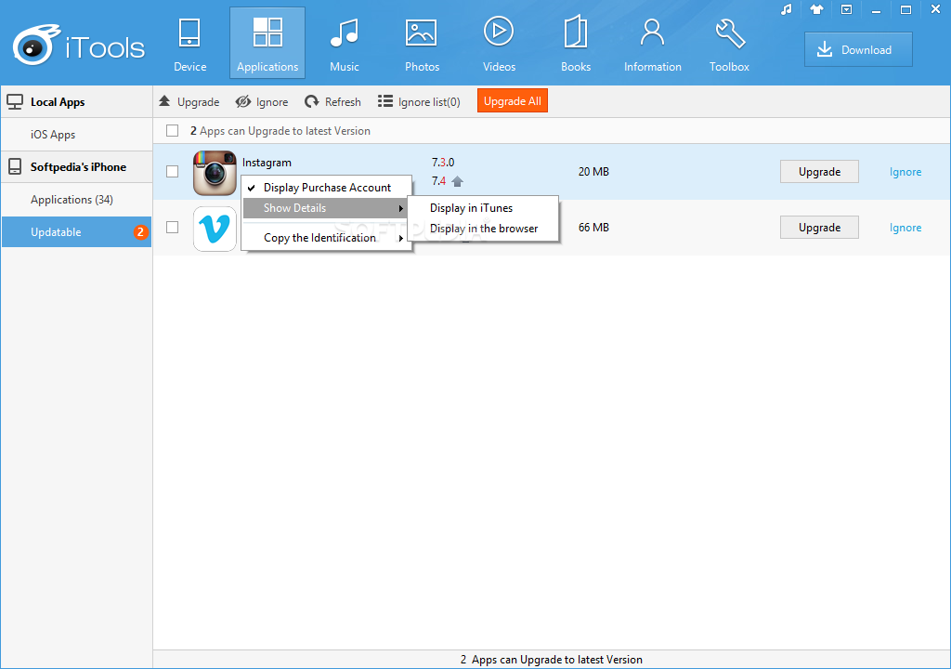Screen dimensions: 951x669
Task: Expand the Show Details submenu
Action: coord(325,207)
